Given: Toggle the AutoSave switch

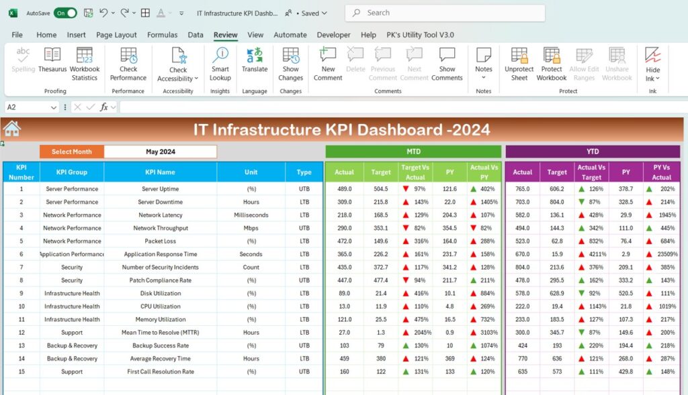Looking at the screenshot, I should 65,13.
